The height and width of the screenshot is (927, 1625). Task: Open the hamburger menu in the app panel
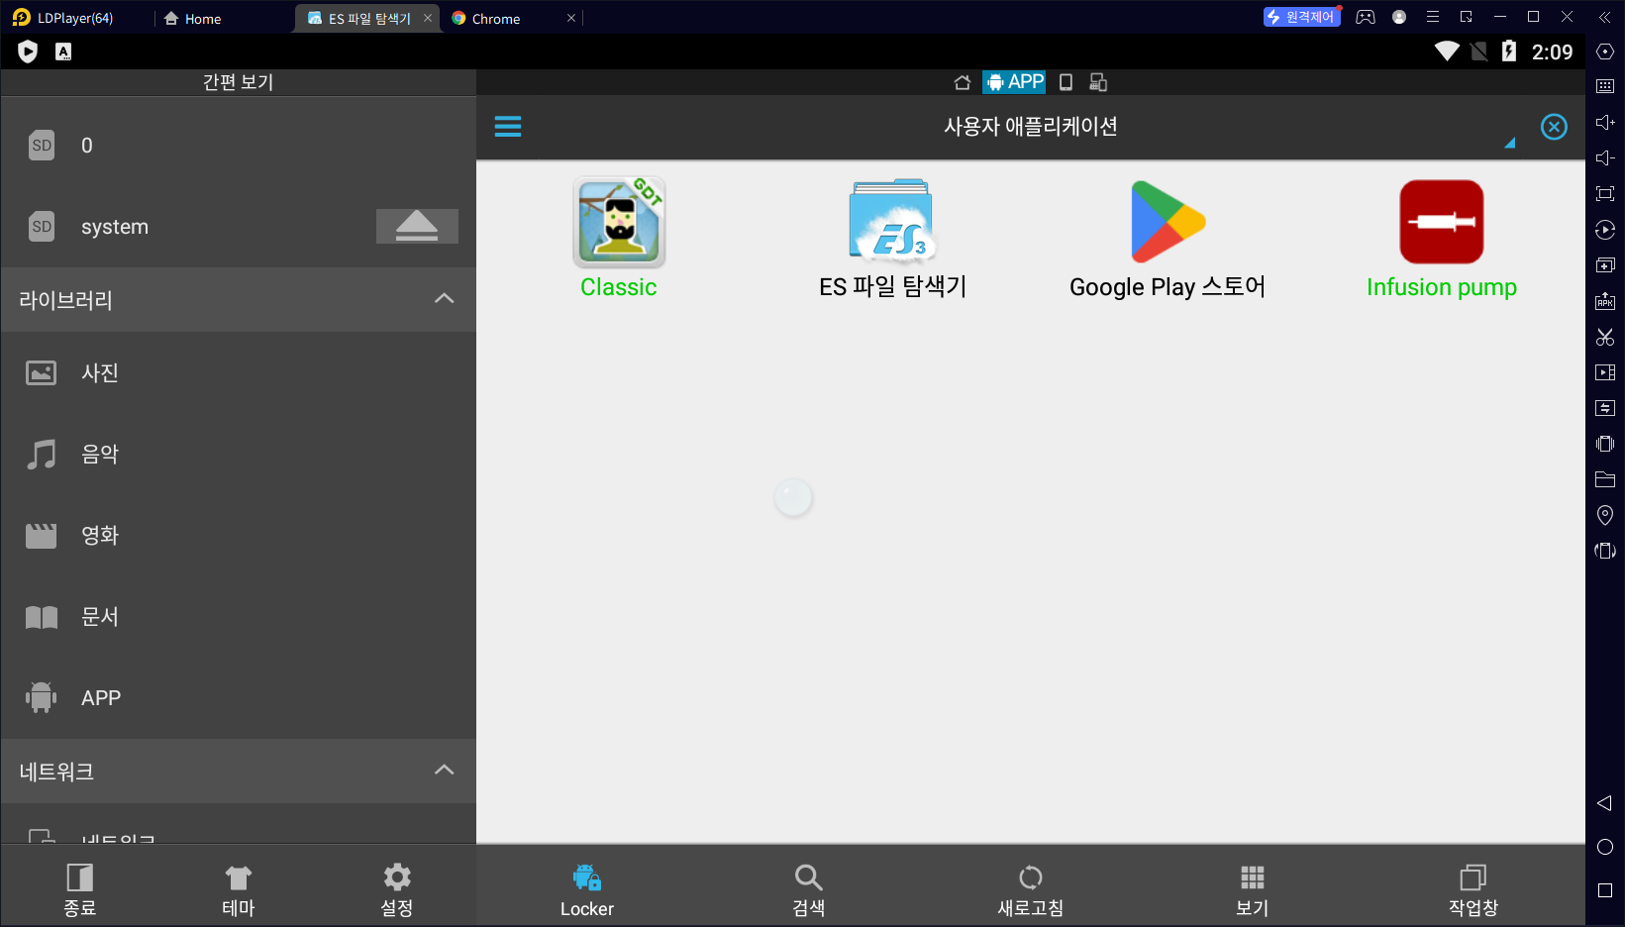click(508, 126)
